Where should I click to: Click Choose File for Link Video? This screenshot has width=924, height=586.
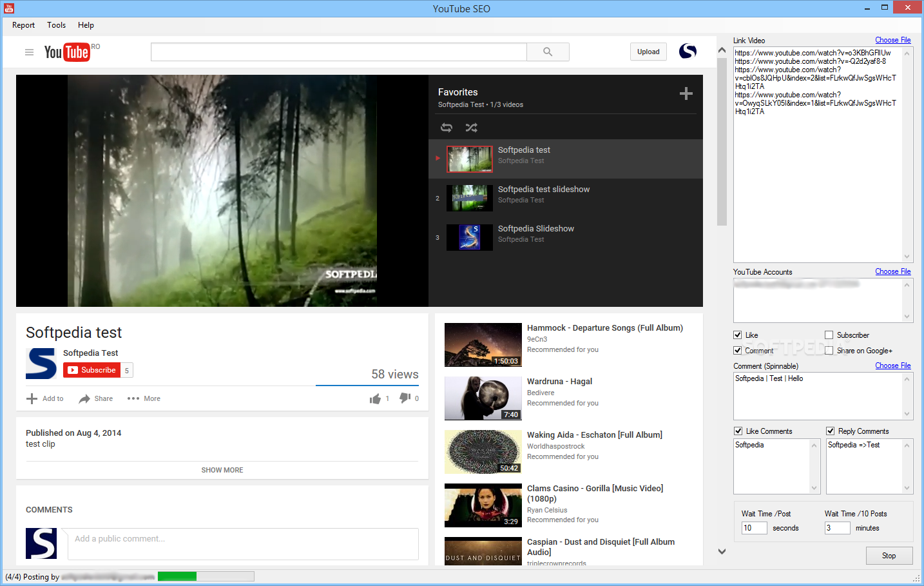892,40
